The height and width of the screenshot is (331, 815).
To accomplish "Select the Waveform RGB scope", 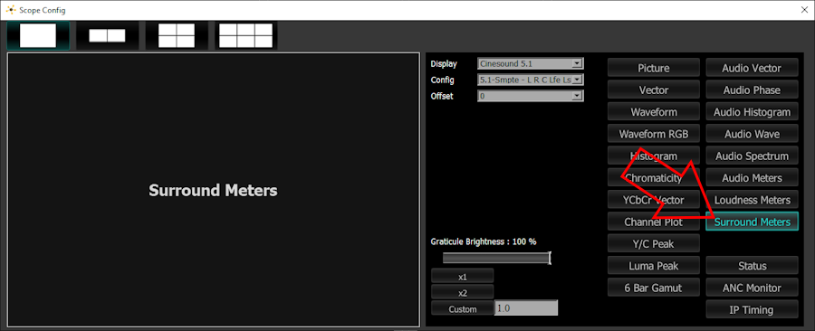I will pyautogui.click(x=653, y=134).
